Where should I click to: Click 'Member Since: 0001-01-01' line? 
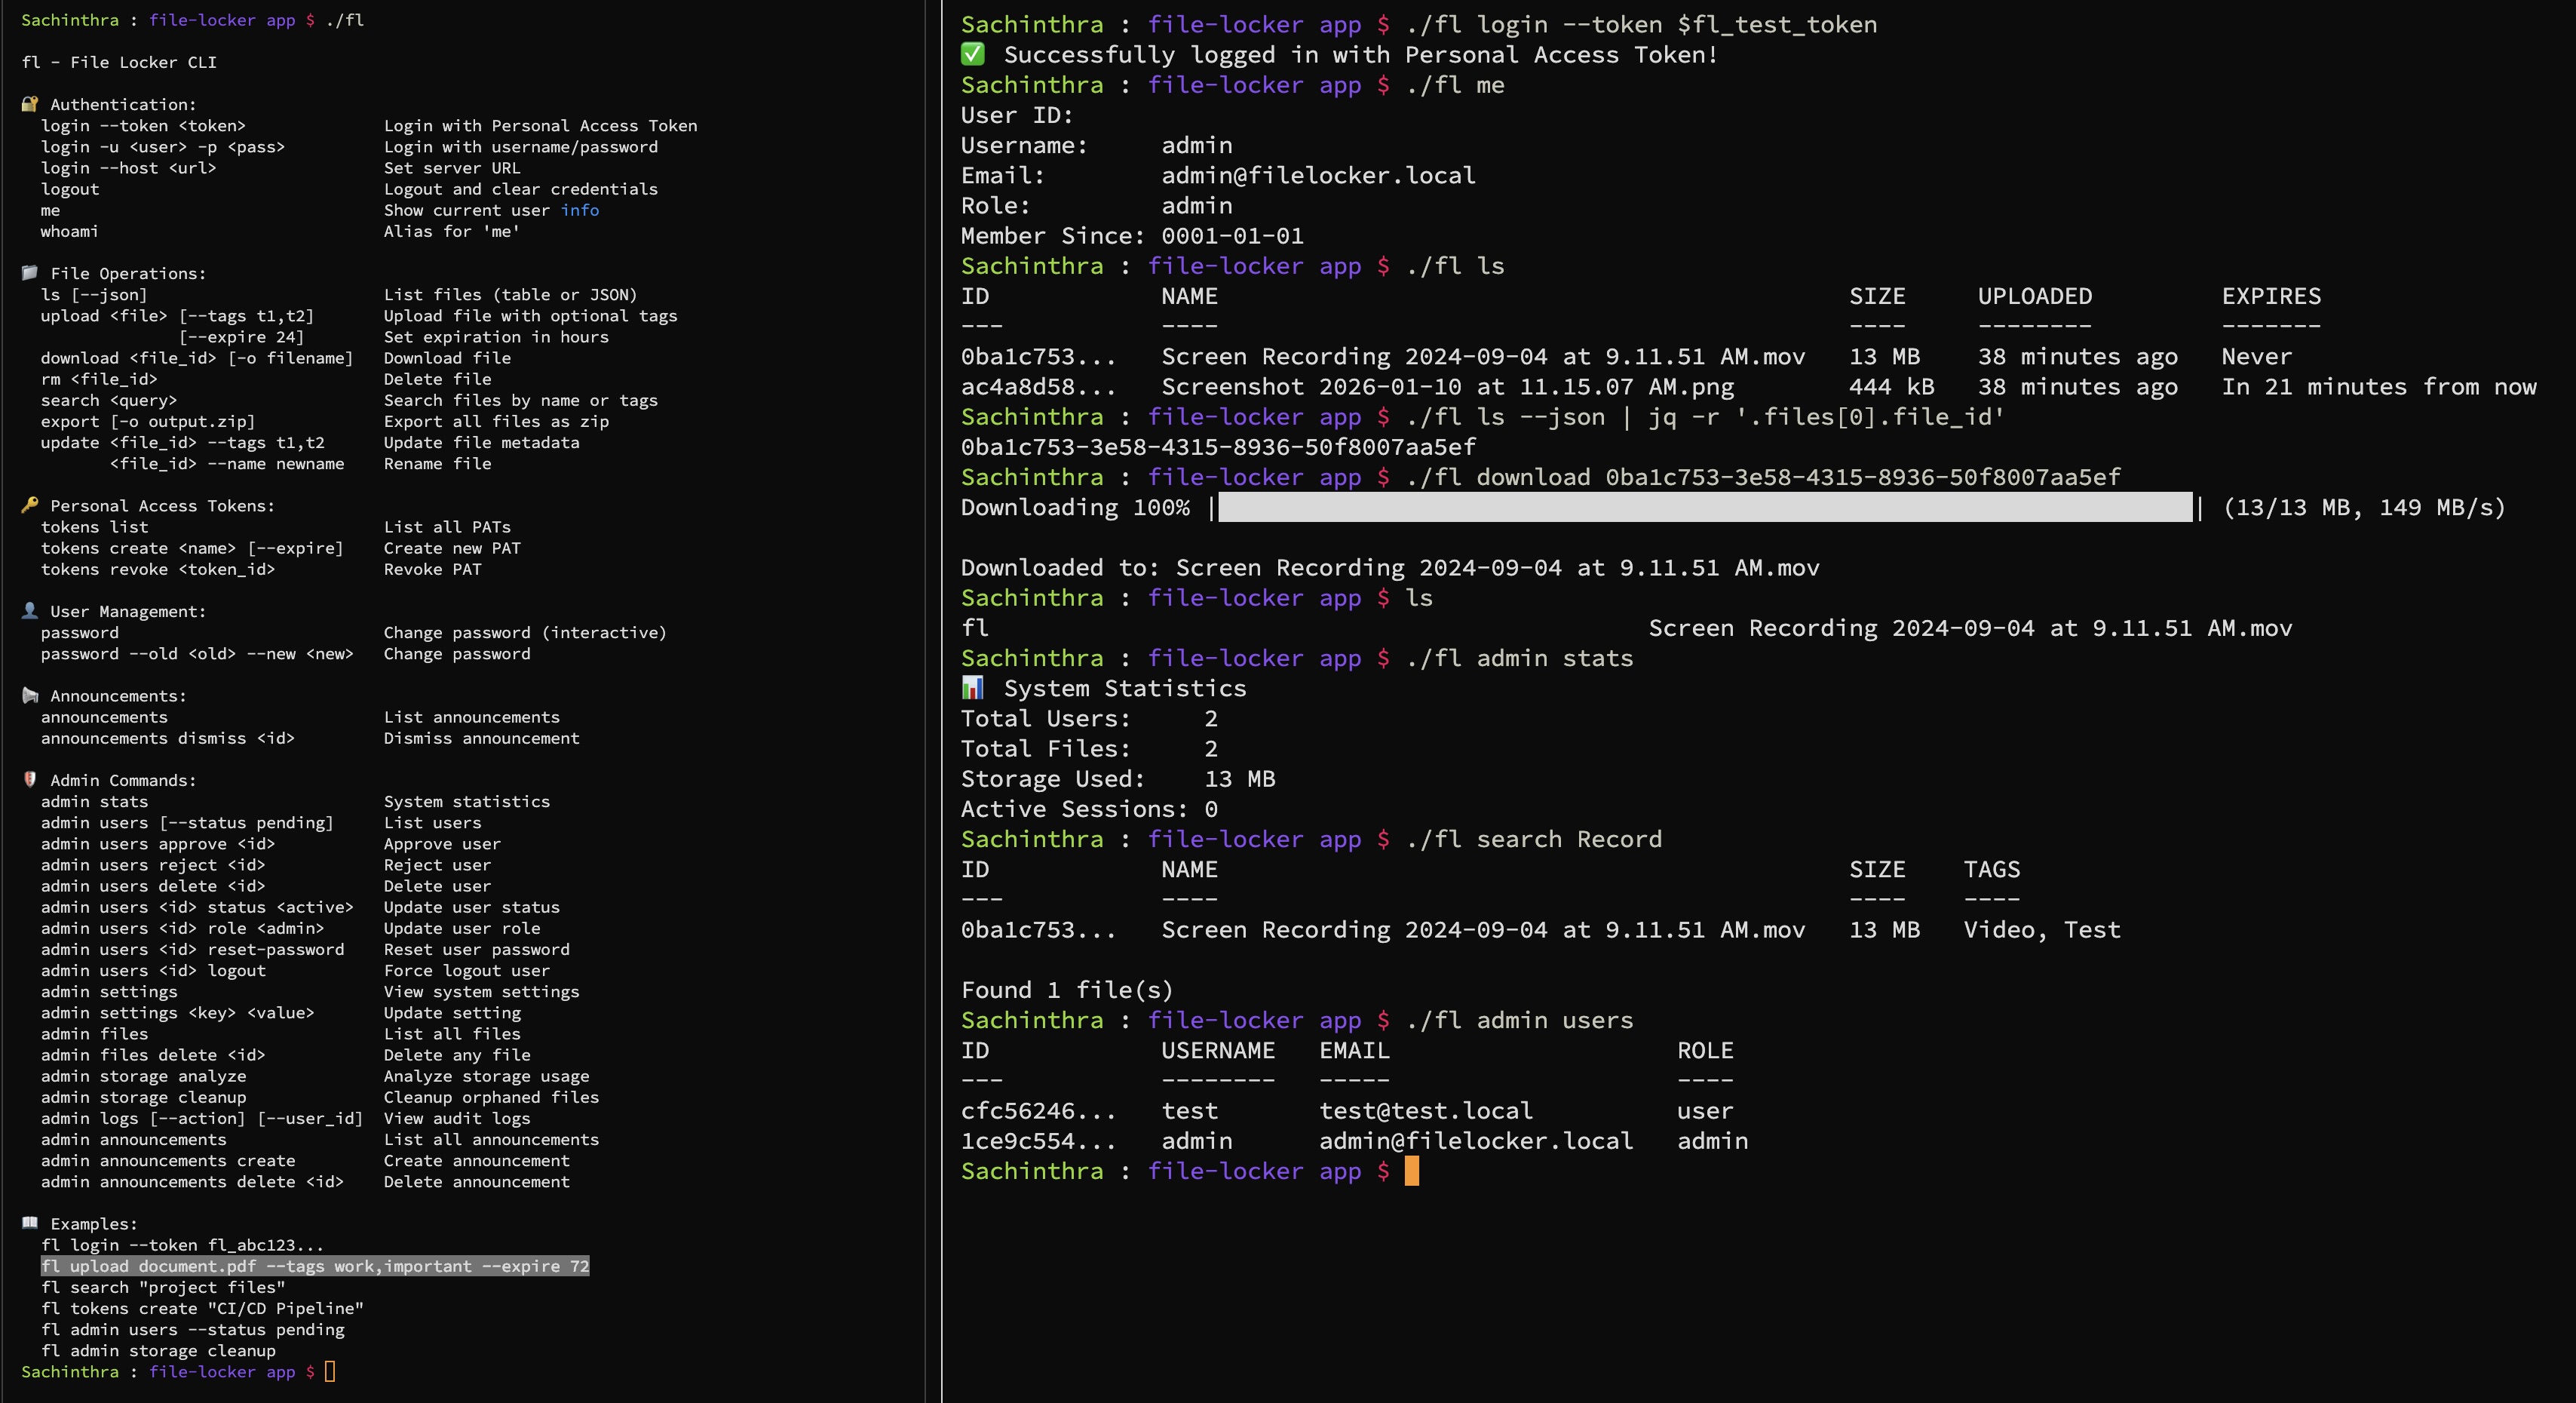coord(1132,236)
